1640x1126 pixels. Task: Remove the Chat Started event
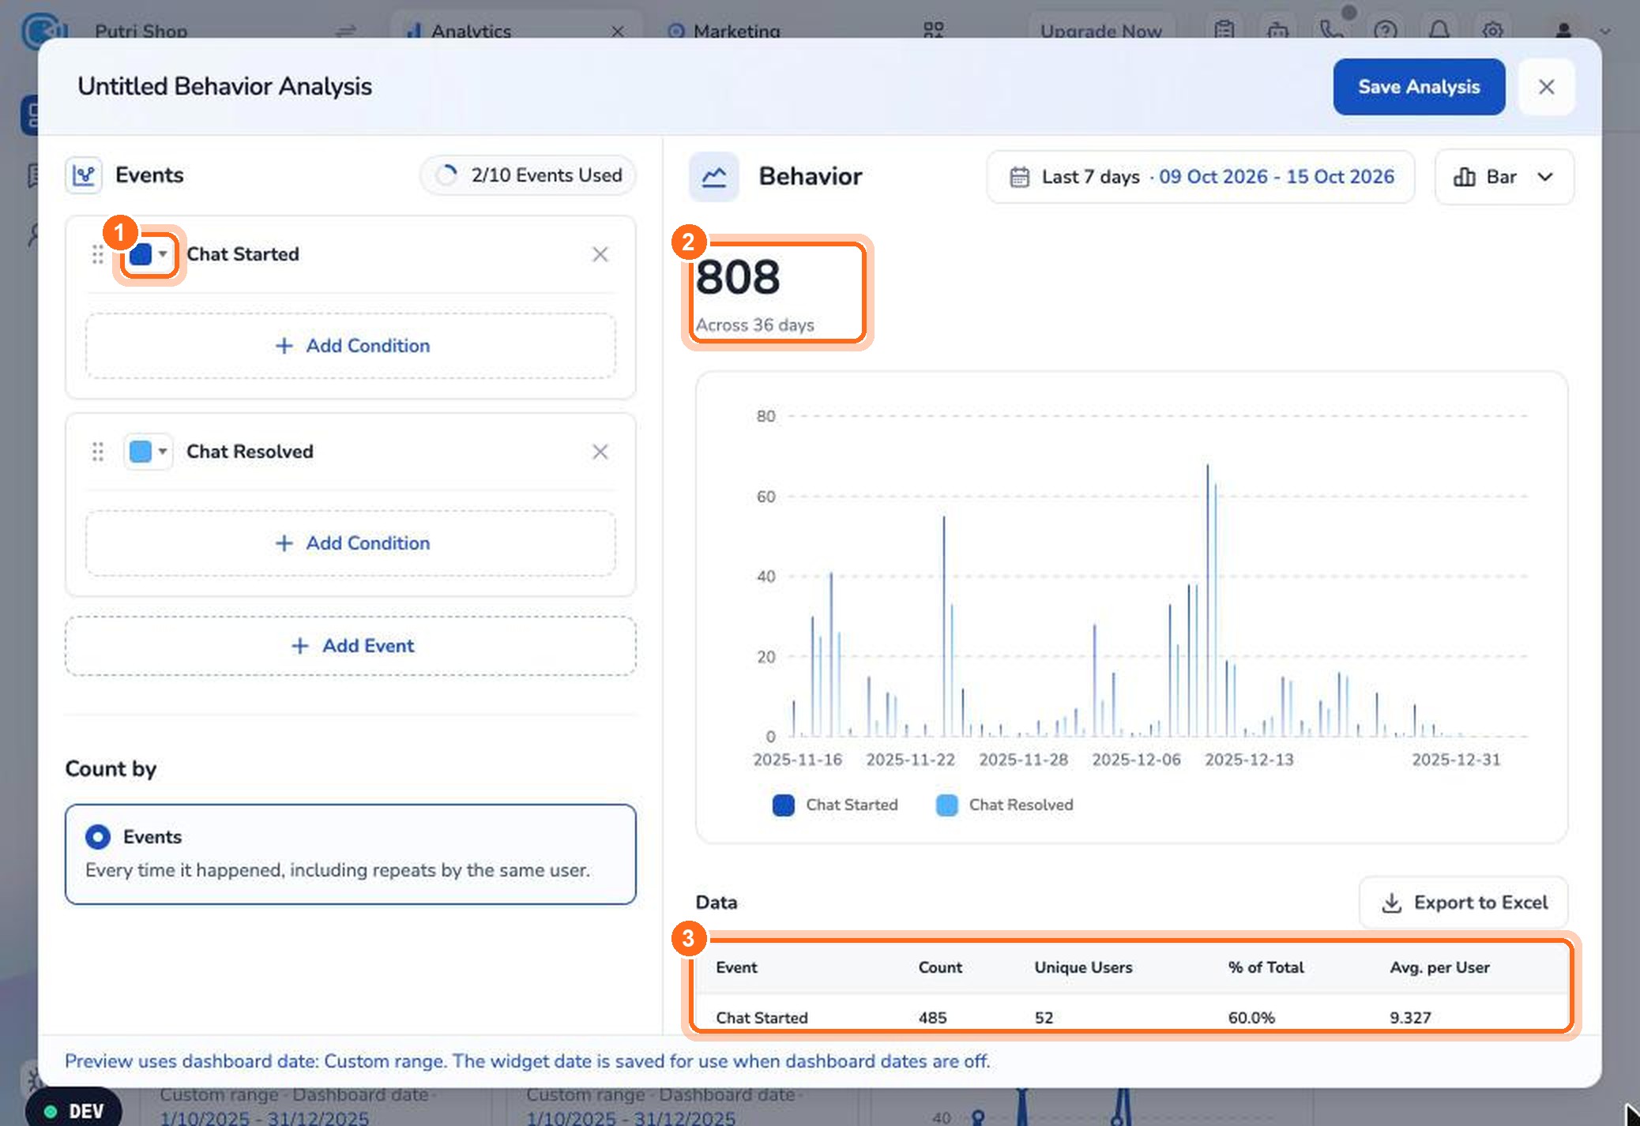pyautogui.click(x=600, y=254)
